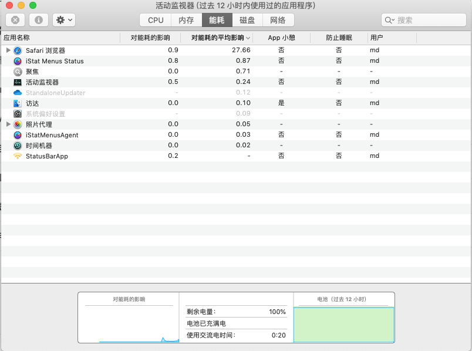472x351 pixels.
Task: Click the Safari 浏览器 compass icon
Action: pos(18,50)
